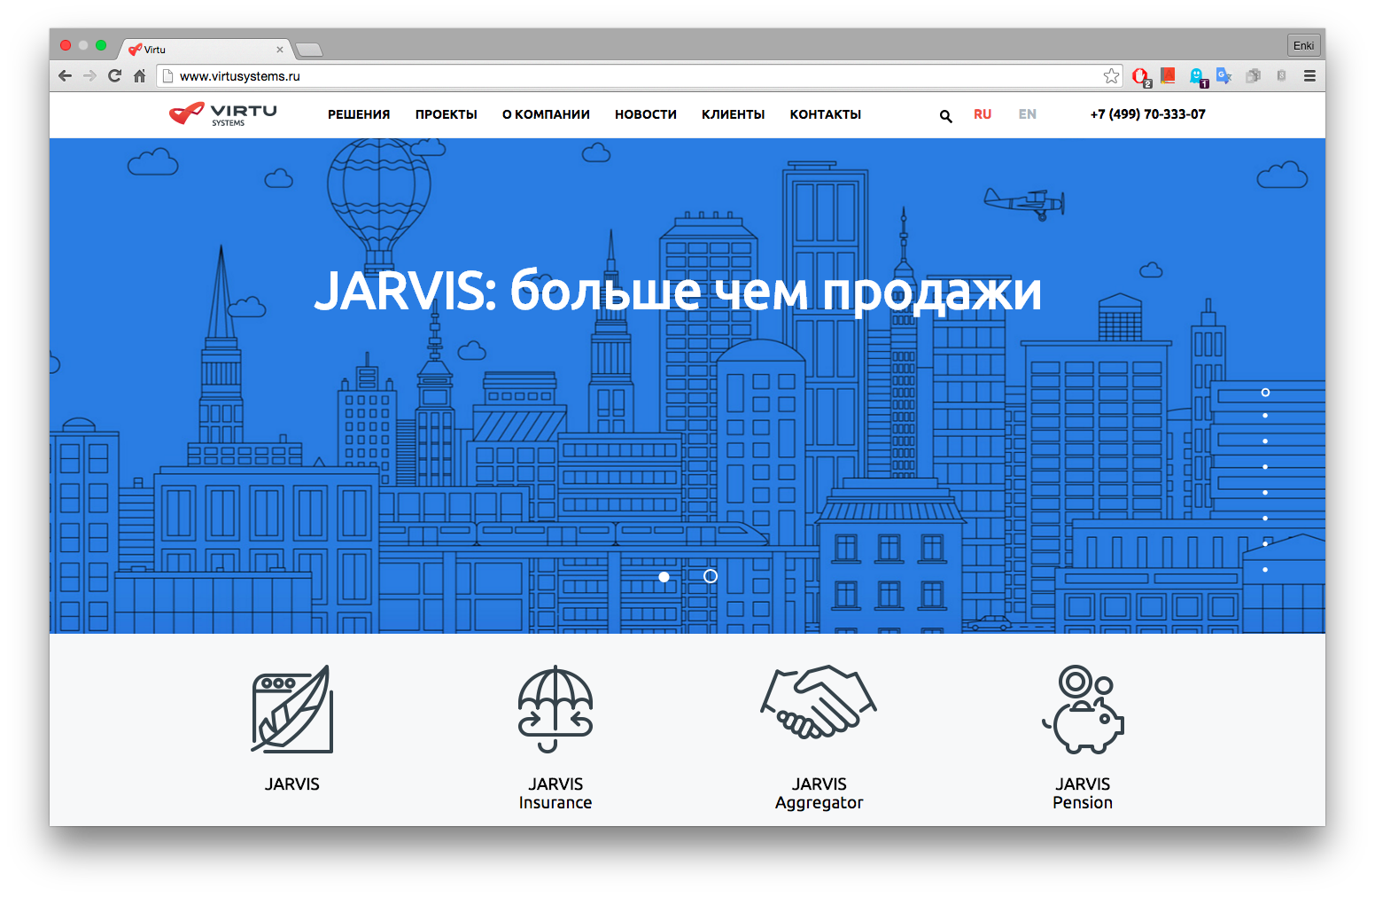This screenshot has width=1375, height=897.
Task: Open the site search magnifier icon
Action: pyautogui.click(x=945, y=116)
